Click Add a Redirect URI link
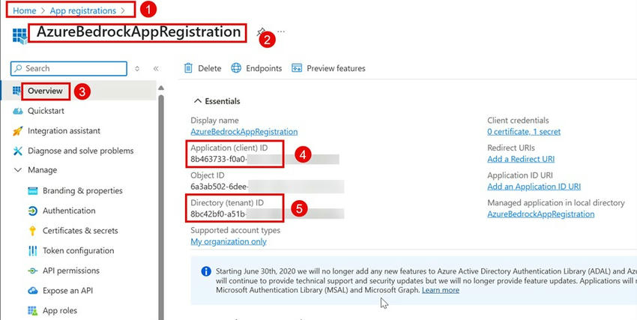 (x=521, y=159)
